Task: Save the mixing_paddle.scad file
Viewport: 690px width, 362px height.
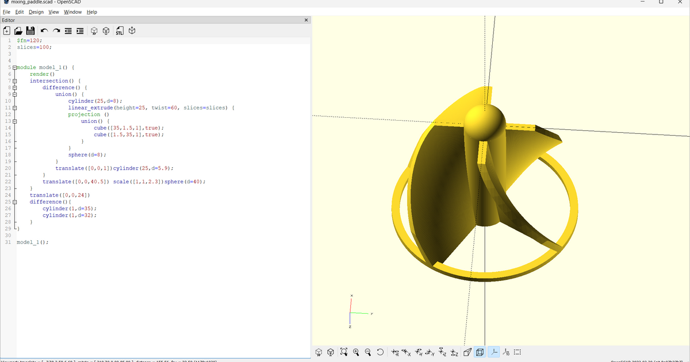Action: click(x=30, y=30)
